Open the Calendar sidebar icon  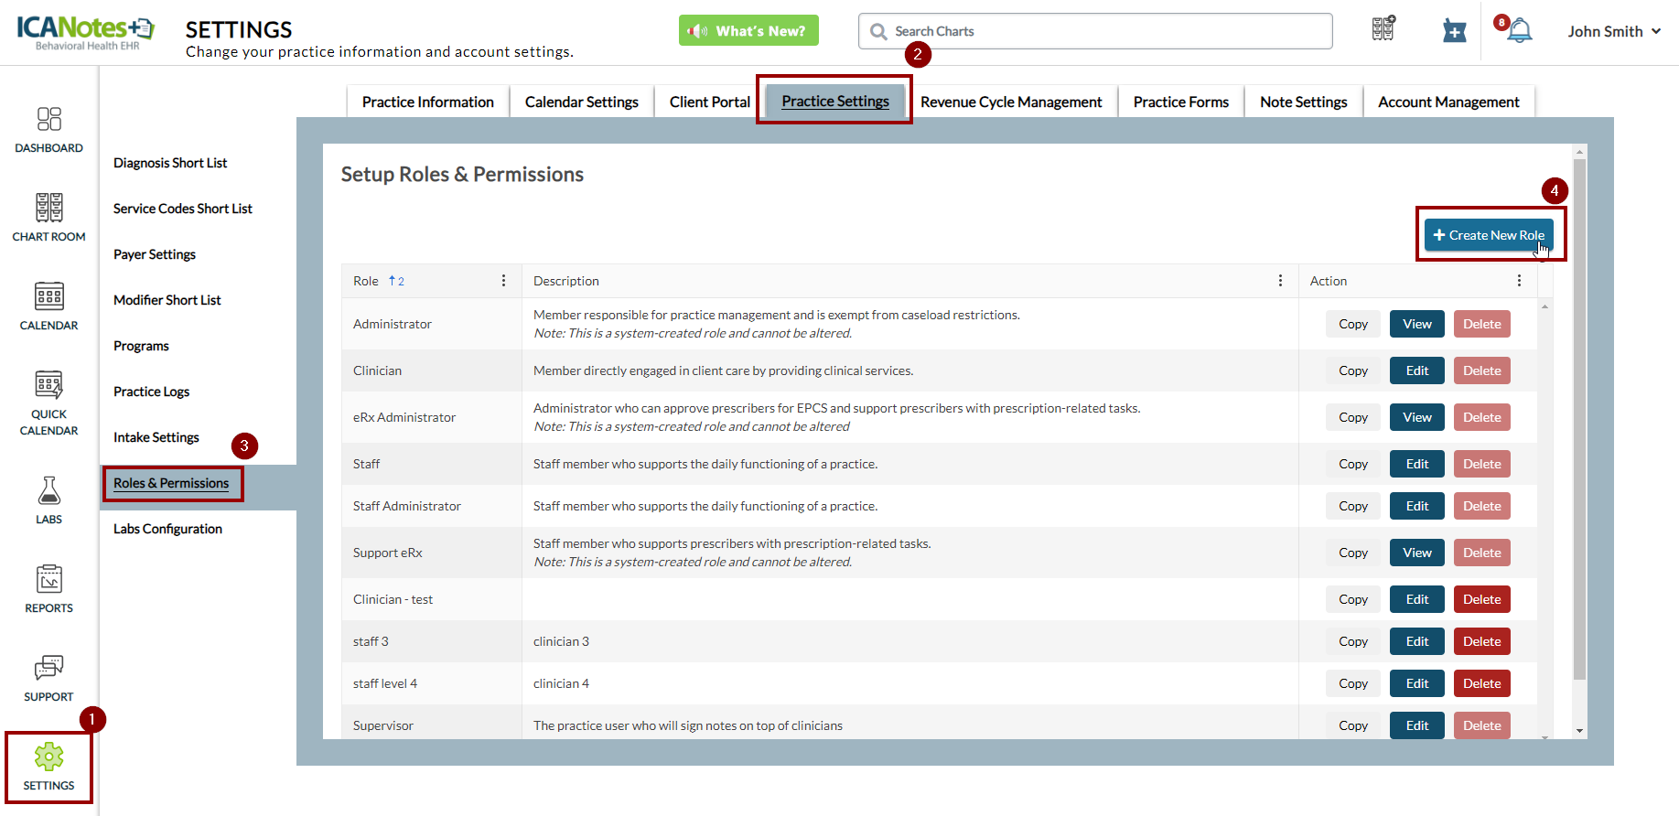[x=48, y=297]
